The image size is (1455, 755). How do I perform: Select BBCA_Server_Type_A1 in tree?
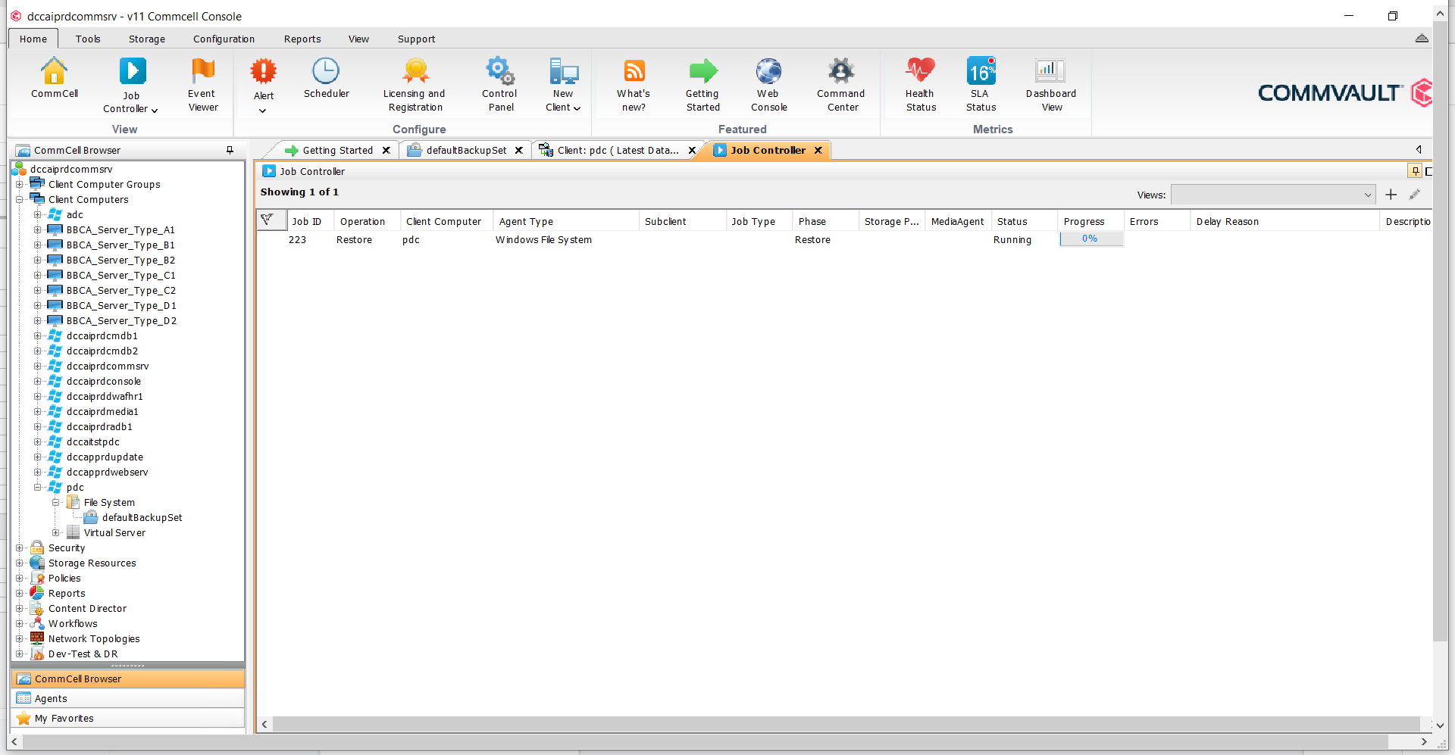click(120, 229)
